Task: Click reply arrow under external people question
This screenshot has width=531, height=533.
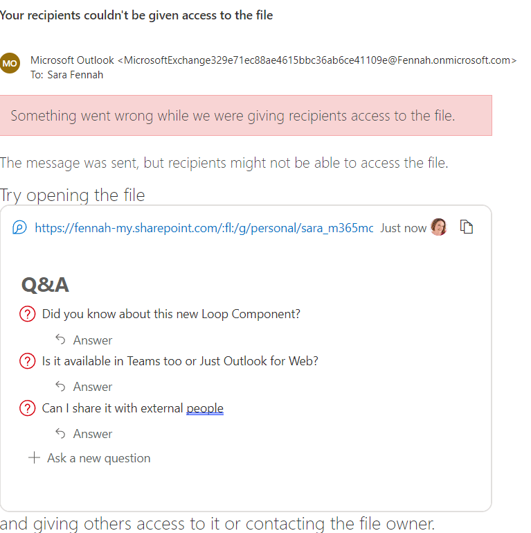Action: pyautogui.click(x=61, y=433)
